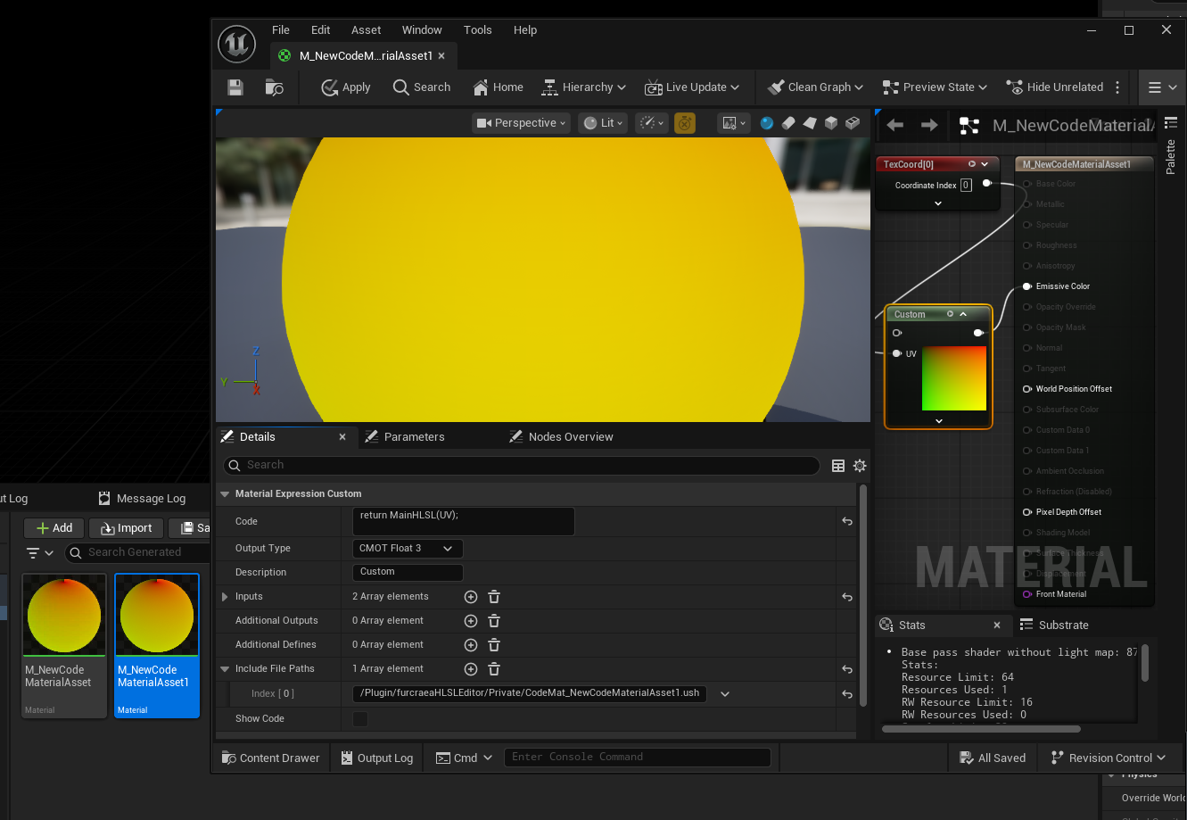This screenshot has height=820, width=1187.
Task: Select the cube preview mesh icon
Action: point(831,123)
